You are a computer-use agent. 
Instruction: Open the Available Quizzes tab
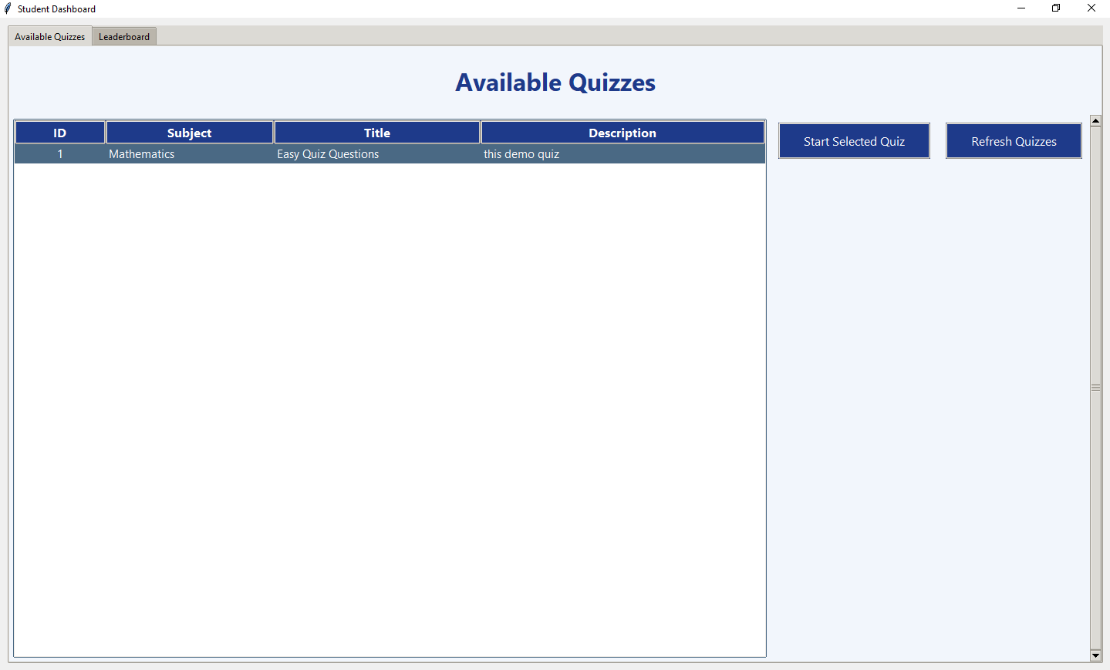coord(49,36)
